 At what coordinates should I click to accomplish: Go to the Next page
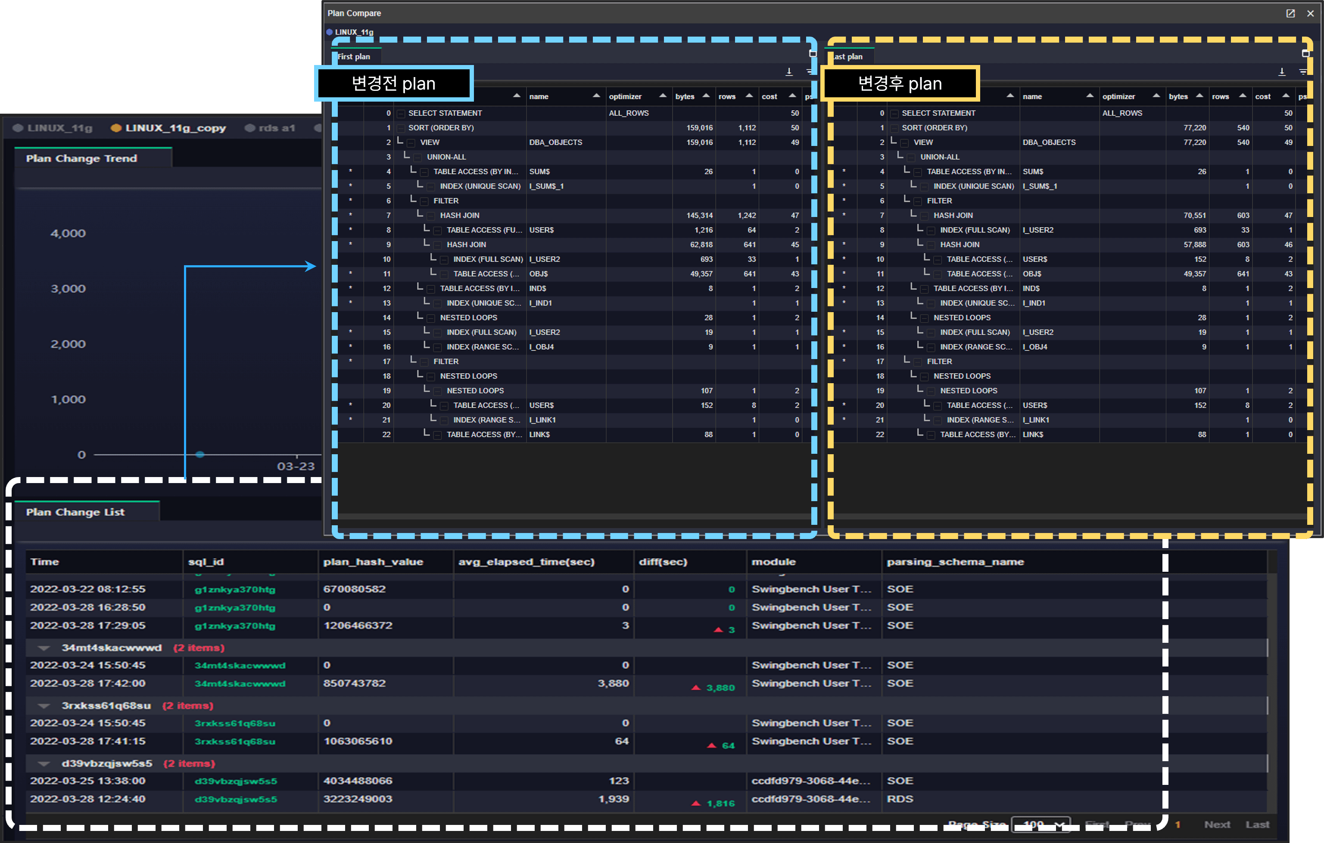pos(1217,824)
